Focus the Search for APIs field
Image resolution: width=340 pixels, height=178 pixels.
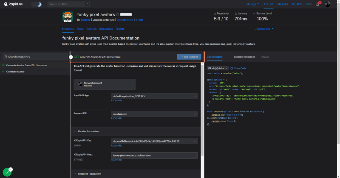coord(68,4)
